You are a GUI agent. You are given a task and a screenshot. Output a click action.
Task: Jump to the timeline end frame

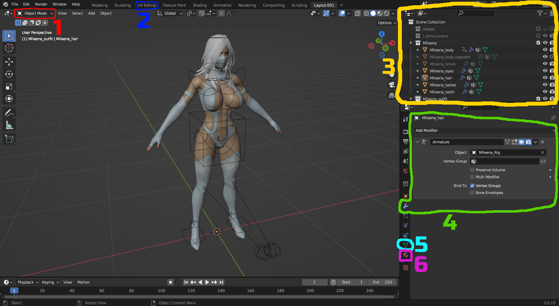[221, 282]
